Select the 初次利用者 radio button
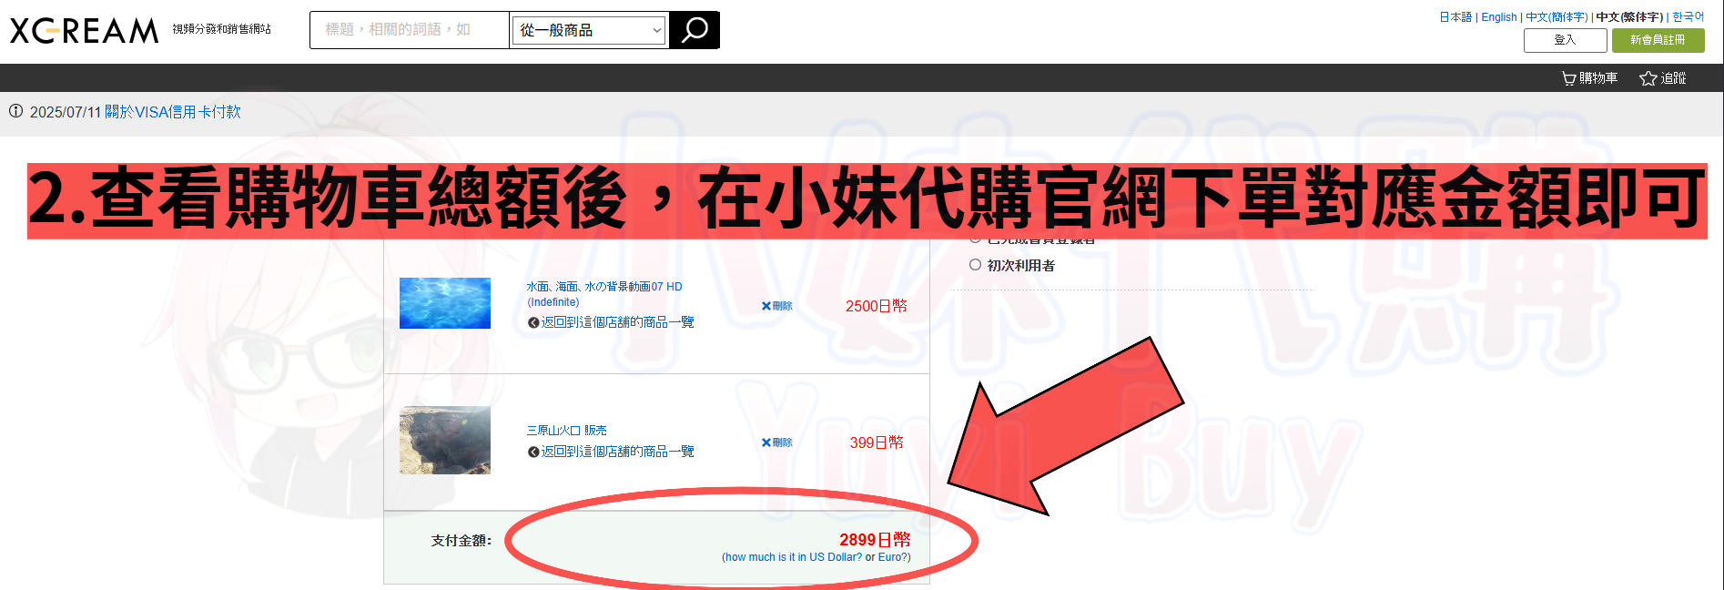 point(975,265)
